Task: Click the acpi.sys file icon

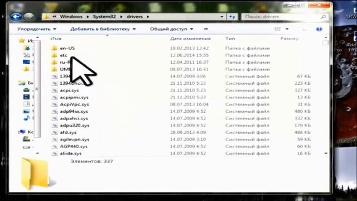Action: (x=55, y=90)
